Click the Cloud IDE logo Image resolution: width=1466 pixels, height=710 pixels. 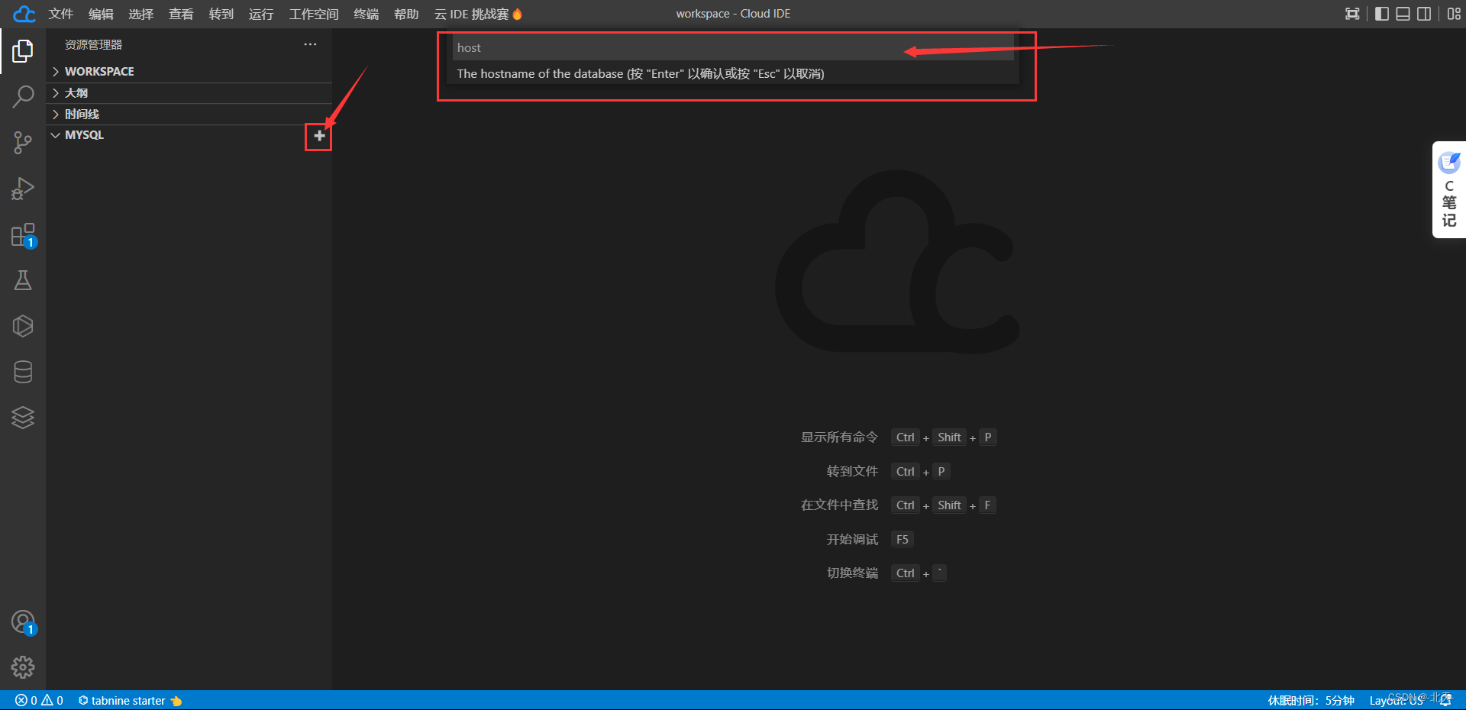pyautogui.click(x=24, y=14)
